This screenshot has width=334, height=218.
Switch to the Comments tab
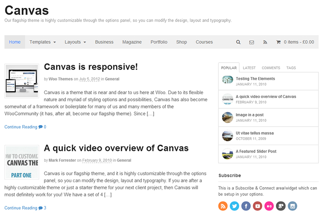tap(271, 68)
